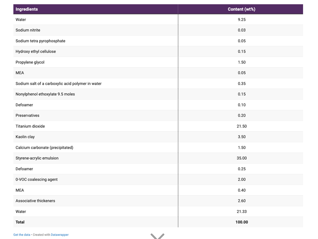318x239 pixels.
Task: Click the 21.50 content value
Action: coord(242,126)
